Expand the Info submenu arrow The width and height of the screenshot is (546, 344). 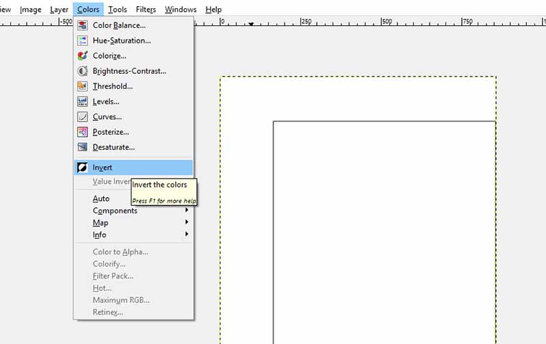click(x=187, y=234)
